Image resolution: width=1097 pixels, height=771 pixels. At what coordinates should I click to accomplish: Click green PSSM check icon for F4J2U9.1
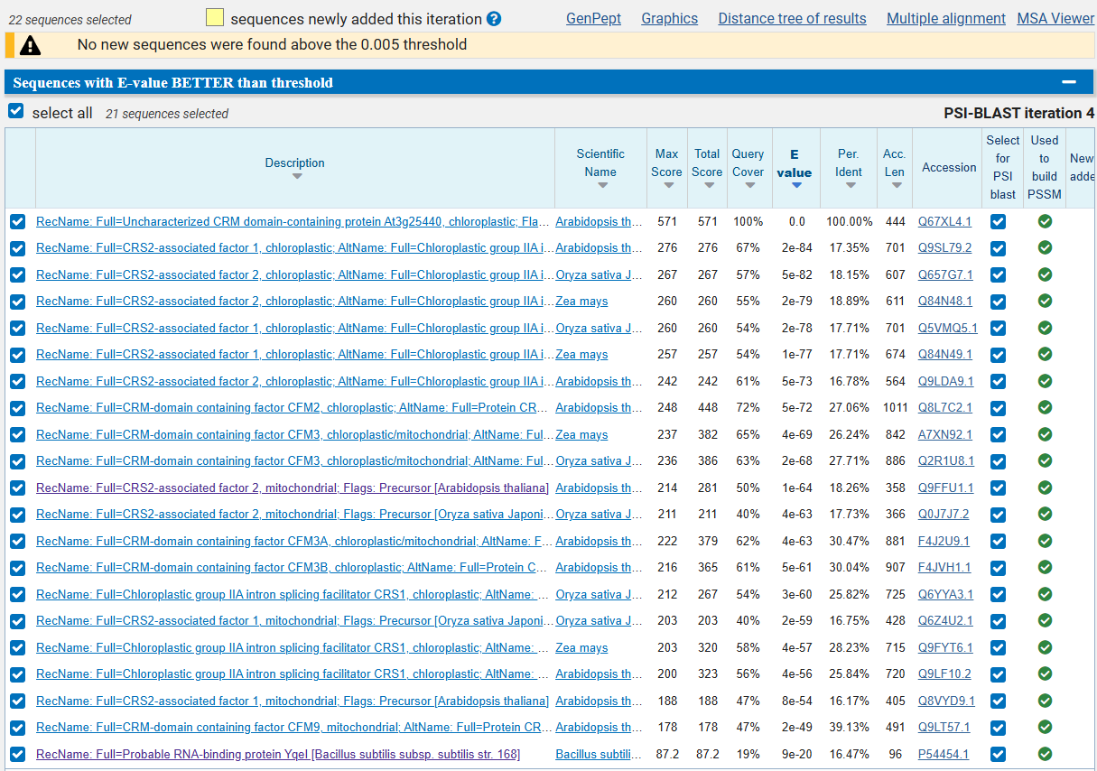pos(1045,541)
